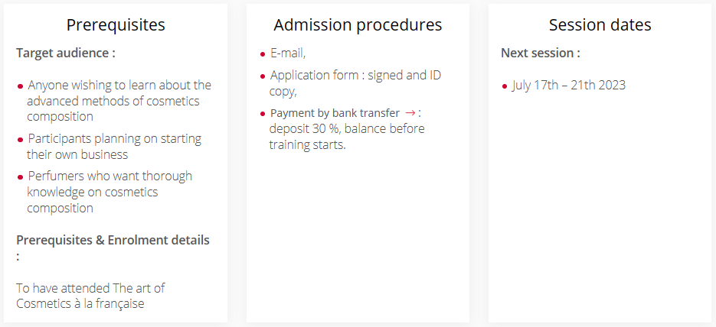Click the red arrow after bank transfer
Screen dimensions: 716x327
pos(410,113)
